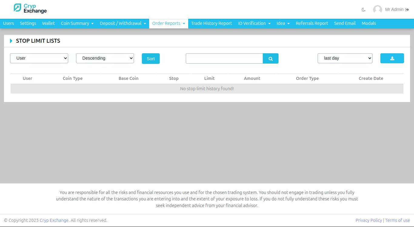Click the logout icon beside Mr Admin
This screenshot has height=227, width=414.
407,10
